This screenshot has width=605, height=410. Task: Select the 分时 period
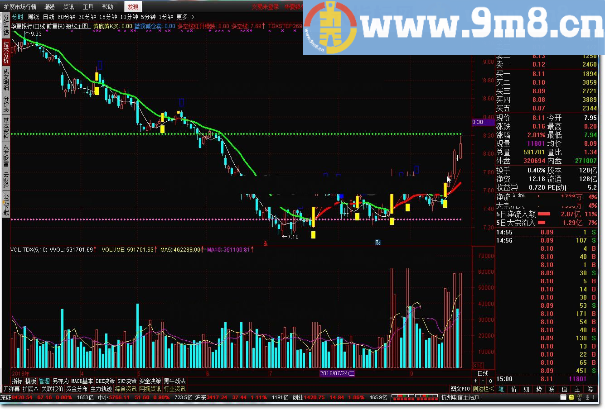[18, 17]
